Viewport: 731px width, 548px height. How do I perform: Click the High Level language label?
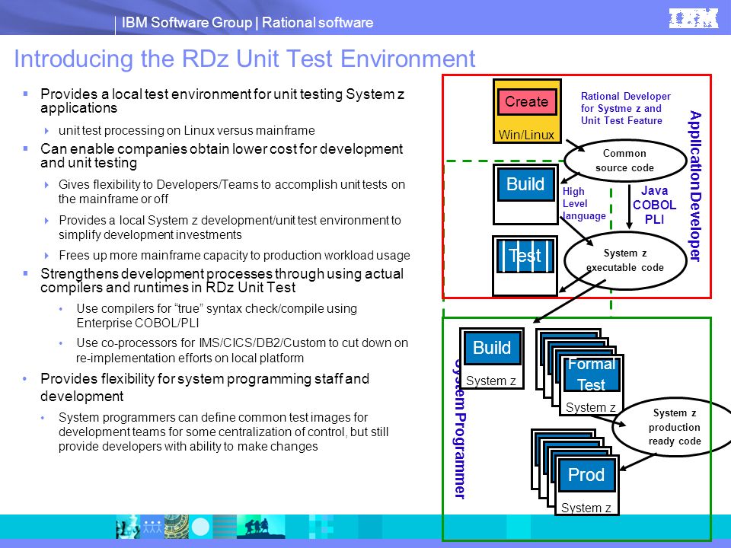tap(584, 204)
